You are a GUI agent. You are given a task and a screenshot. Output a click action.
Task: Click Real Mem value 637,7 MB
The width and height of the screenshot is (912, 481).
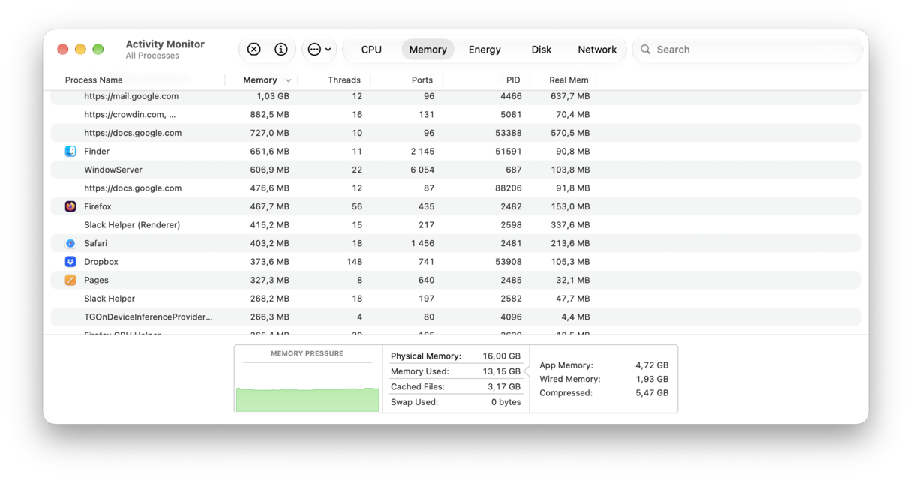pos(570,96)
